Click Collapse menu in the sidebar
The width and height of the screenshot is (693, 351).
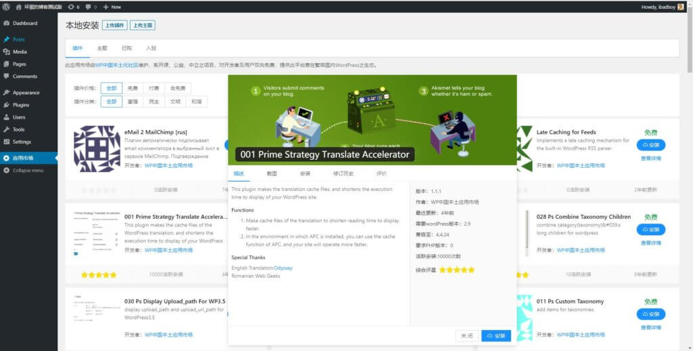point(28,170)
